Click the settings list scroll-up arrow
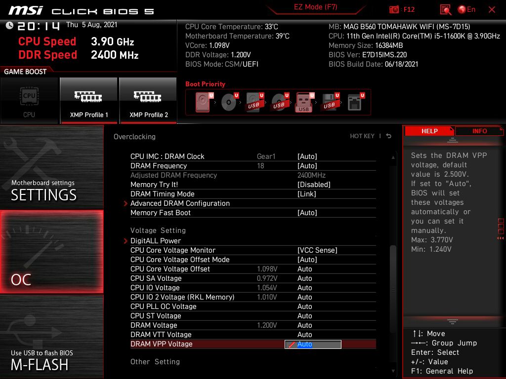 click(393, 157)
